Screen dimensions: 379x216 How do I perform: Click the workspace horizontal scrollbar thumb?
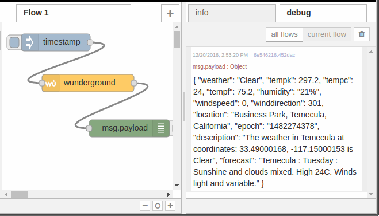click(x=20, y=194)
